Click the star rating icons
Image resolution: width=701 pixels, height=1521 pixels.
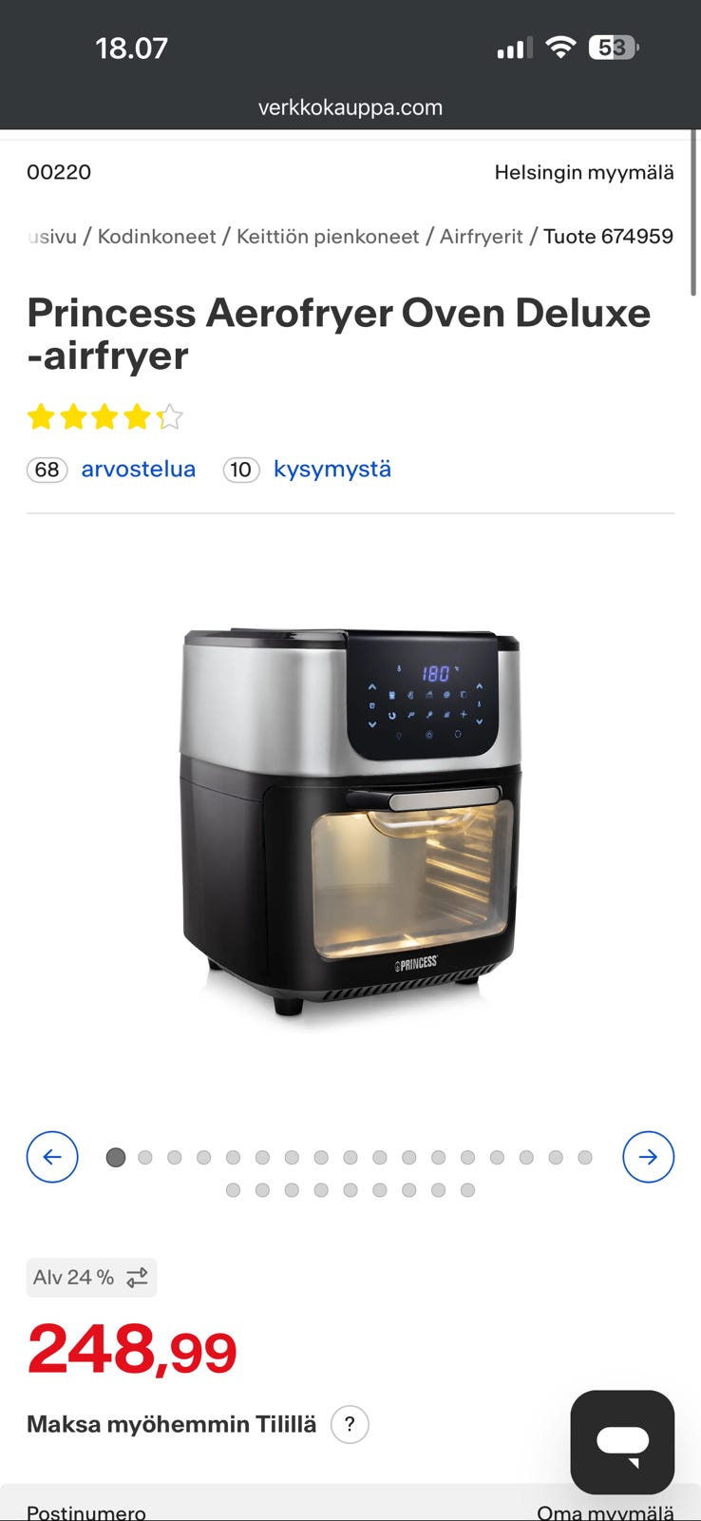pyautogui.click(x=104, y=416)
